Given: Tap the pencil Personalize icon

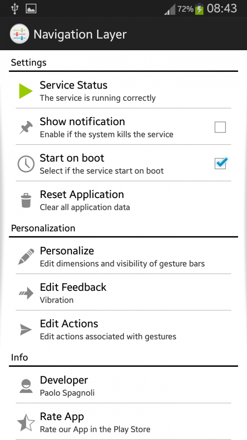Looking at the screenshot, I should point(26,257).
